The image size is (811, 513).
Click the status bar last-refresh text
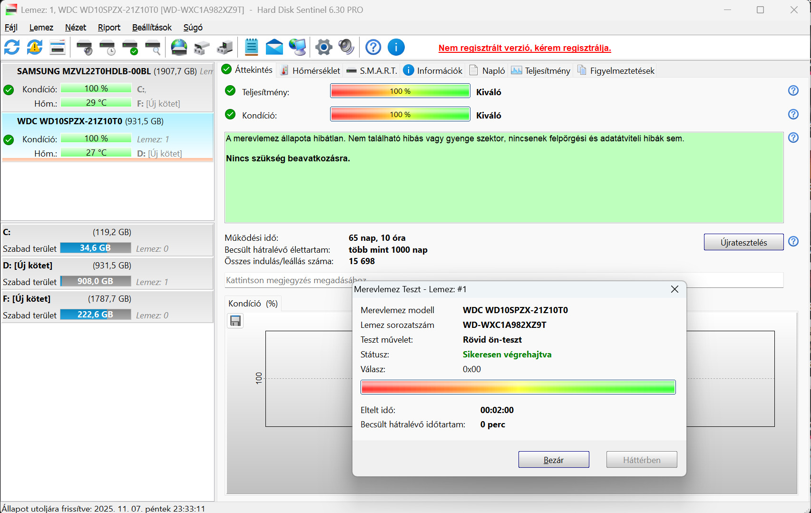pos(103,508)
